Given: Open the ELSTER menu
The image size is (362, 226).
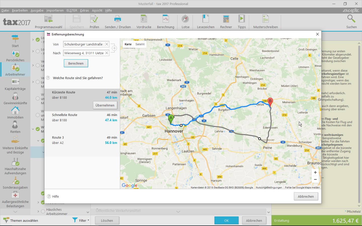Looking at the screenshot, I should point(72,10).
